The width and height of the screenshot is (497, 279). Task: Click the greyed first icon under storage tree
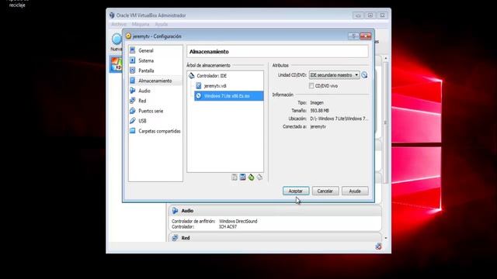pos(235,177)
